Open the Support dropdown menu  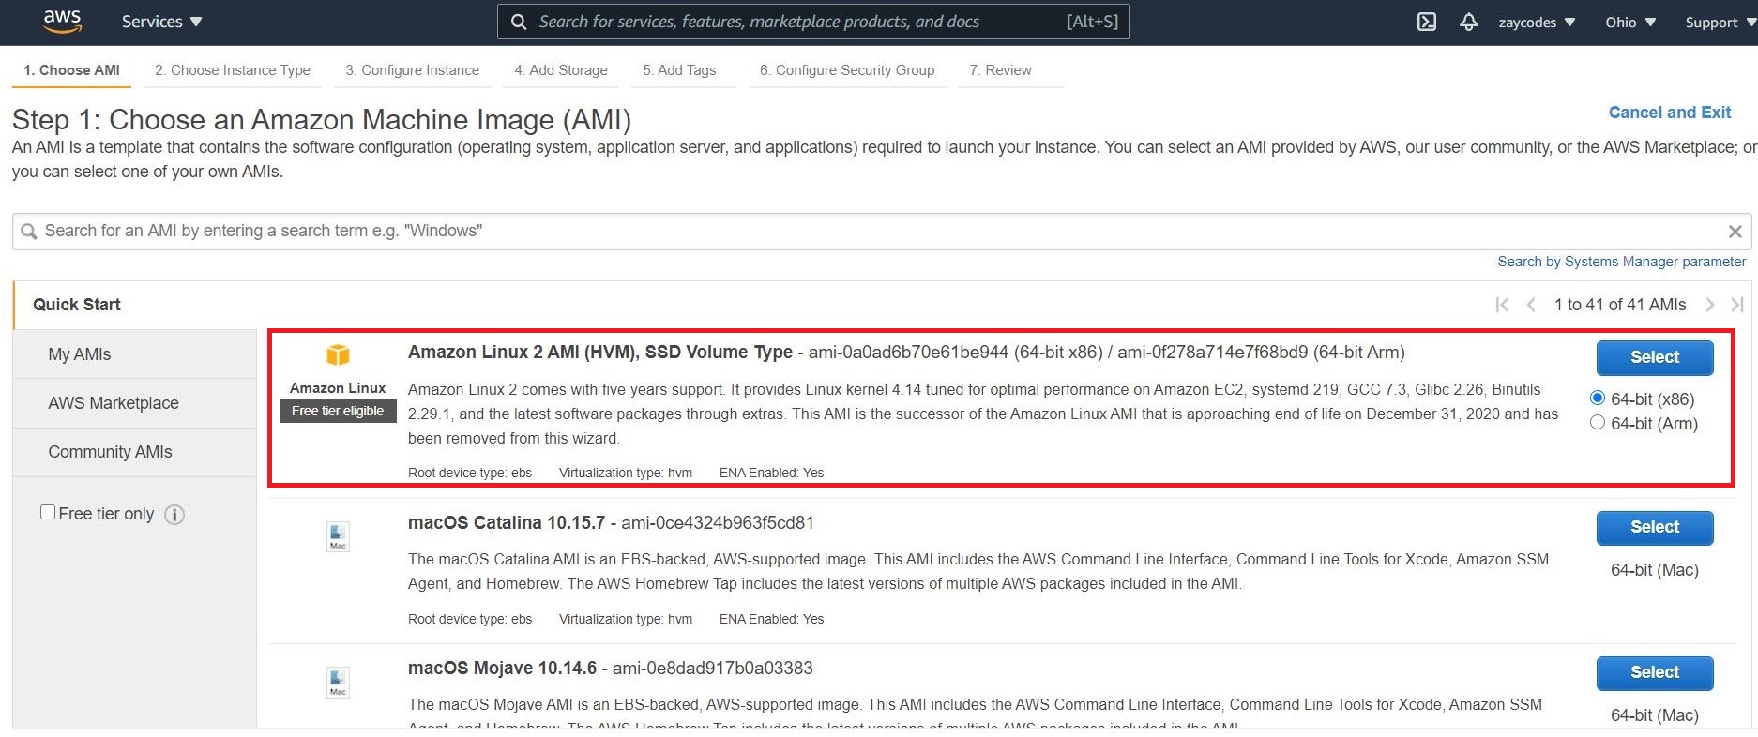click(x=1720, y=23)
